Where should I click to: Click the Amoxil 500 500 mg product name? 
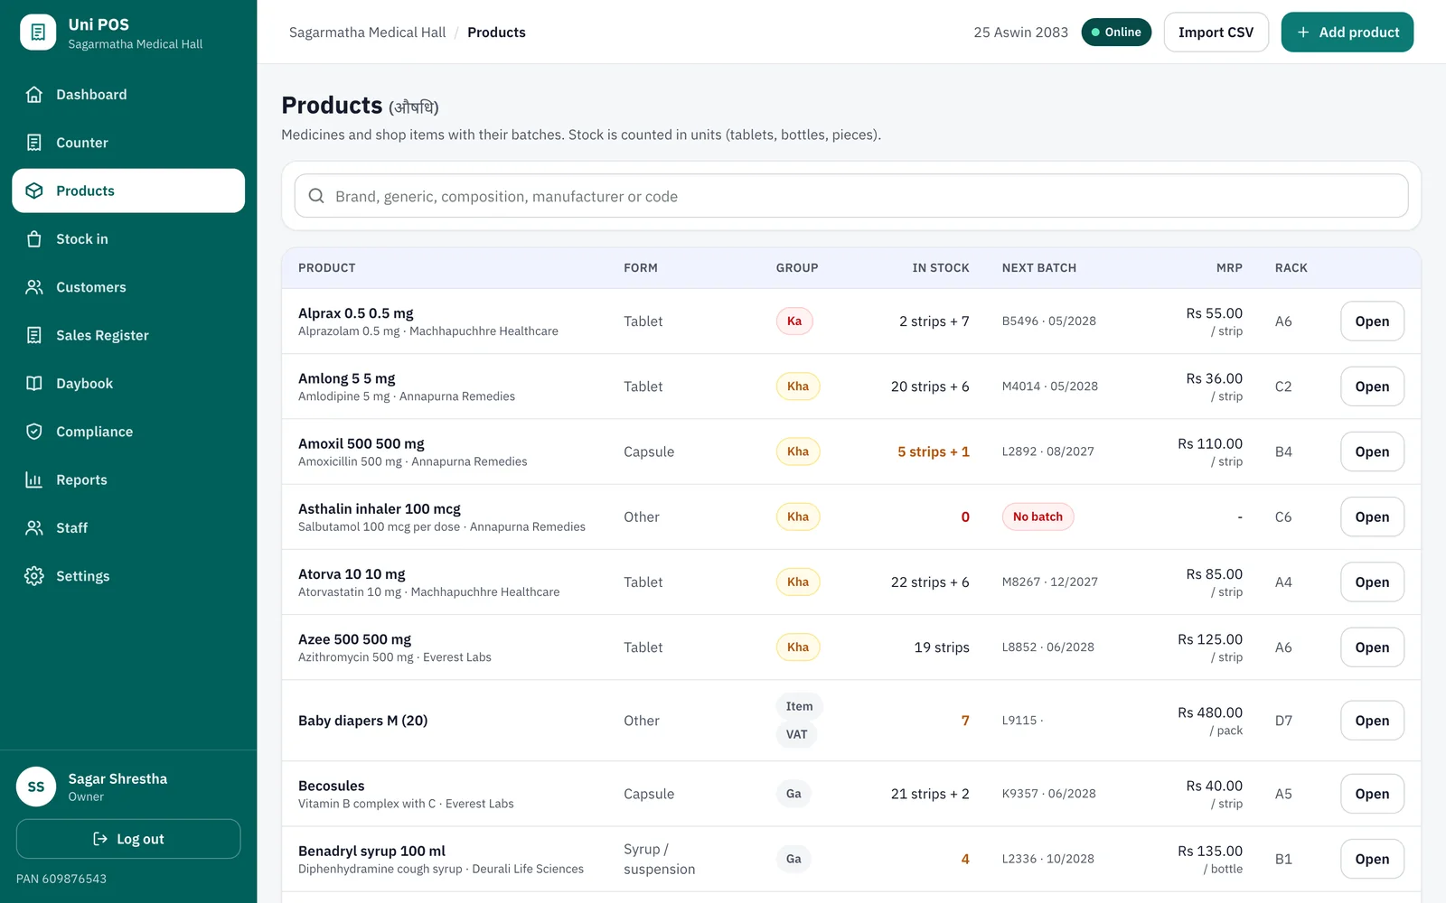pyautogui.click(x=361, y=443)
